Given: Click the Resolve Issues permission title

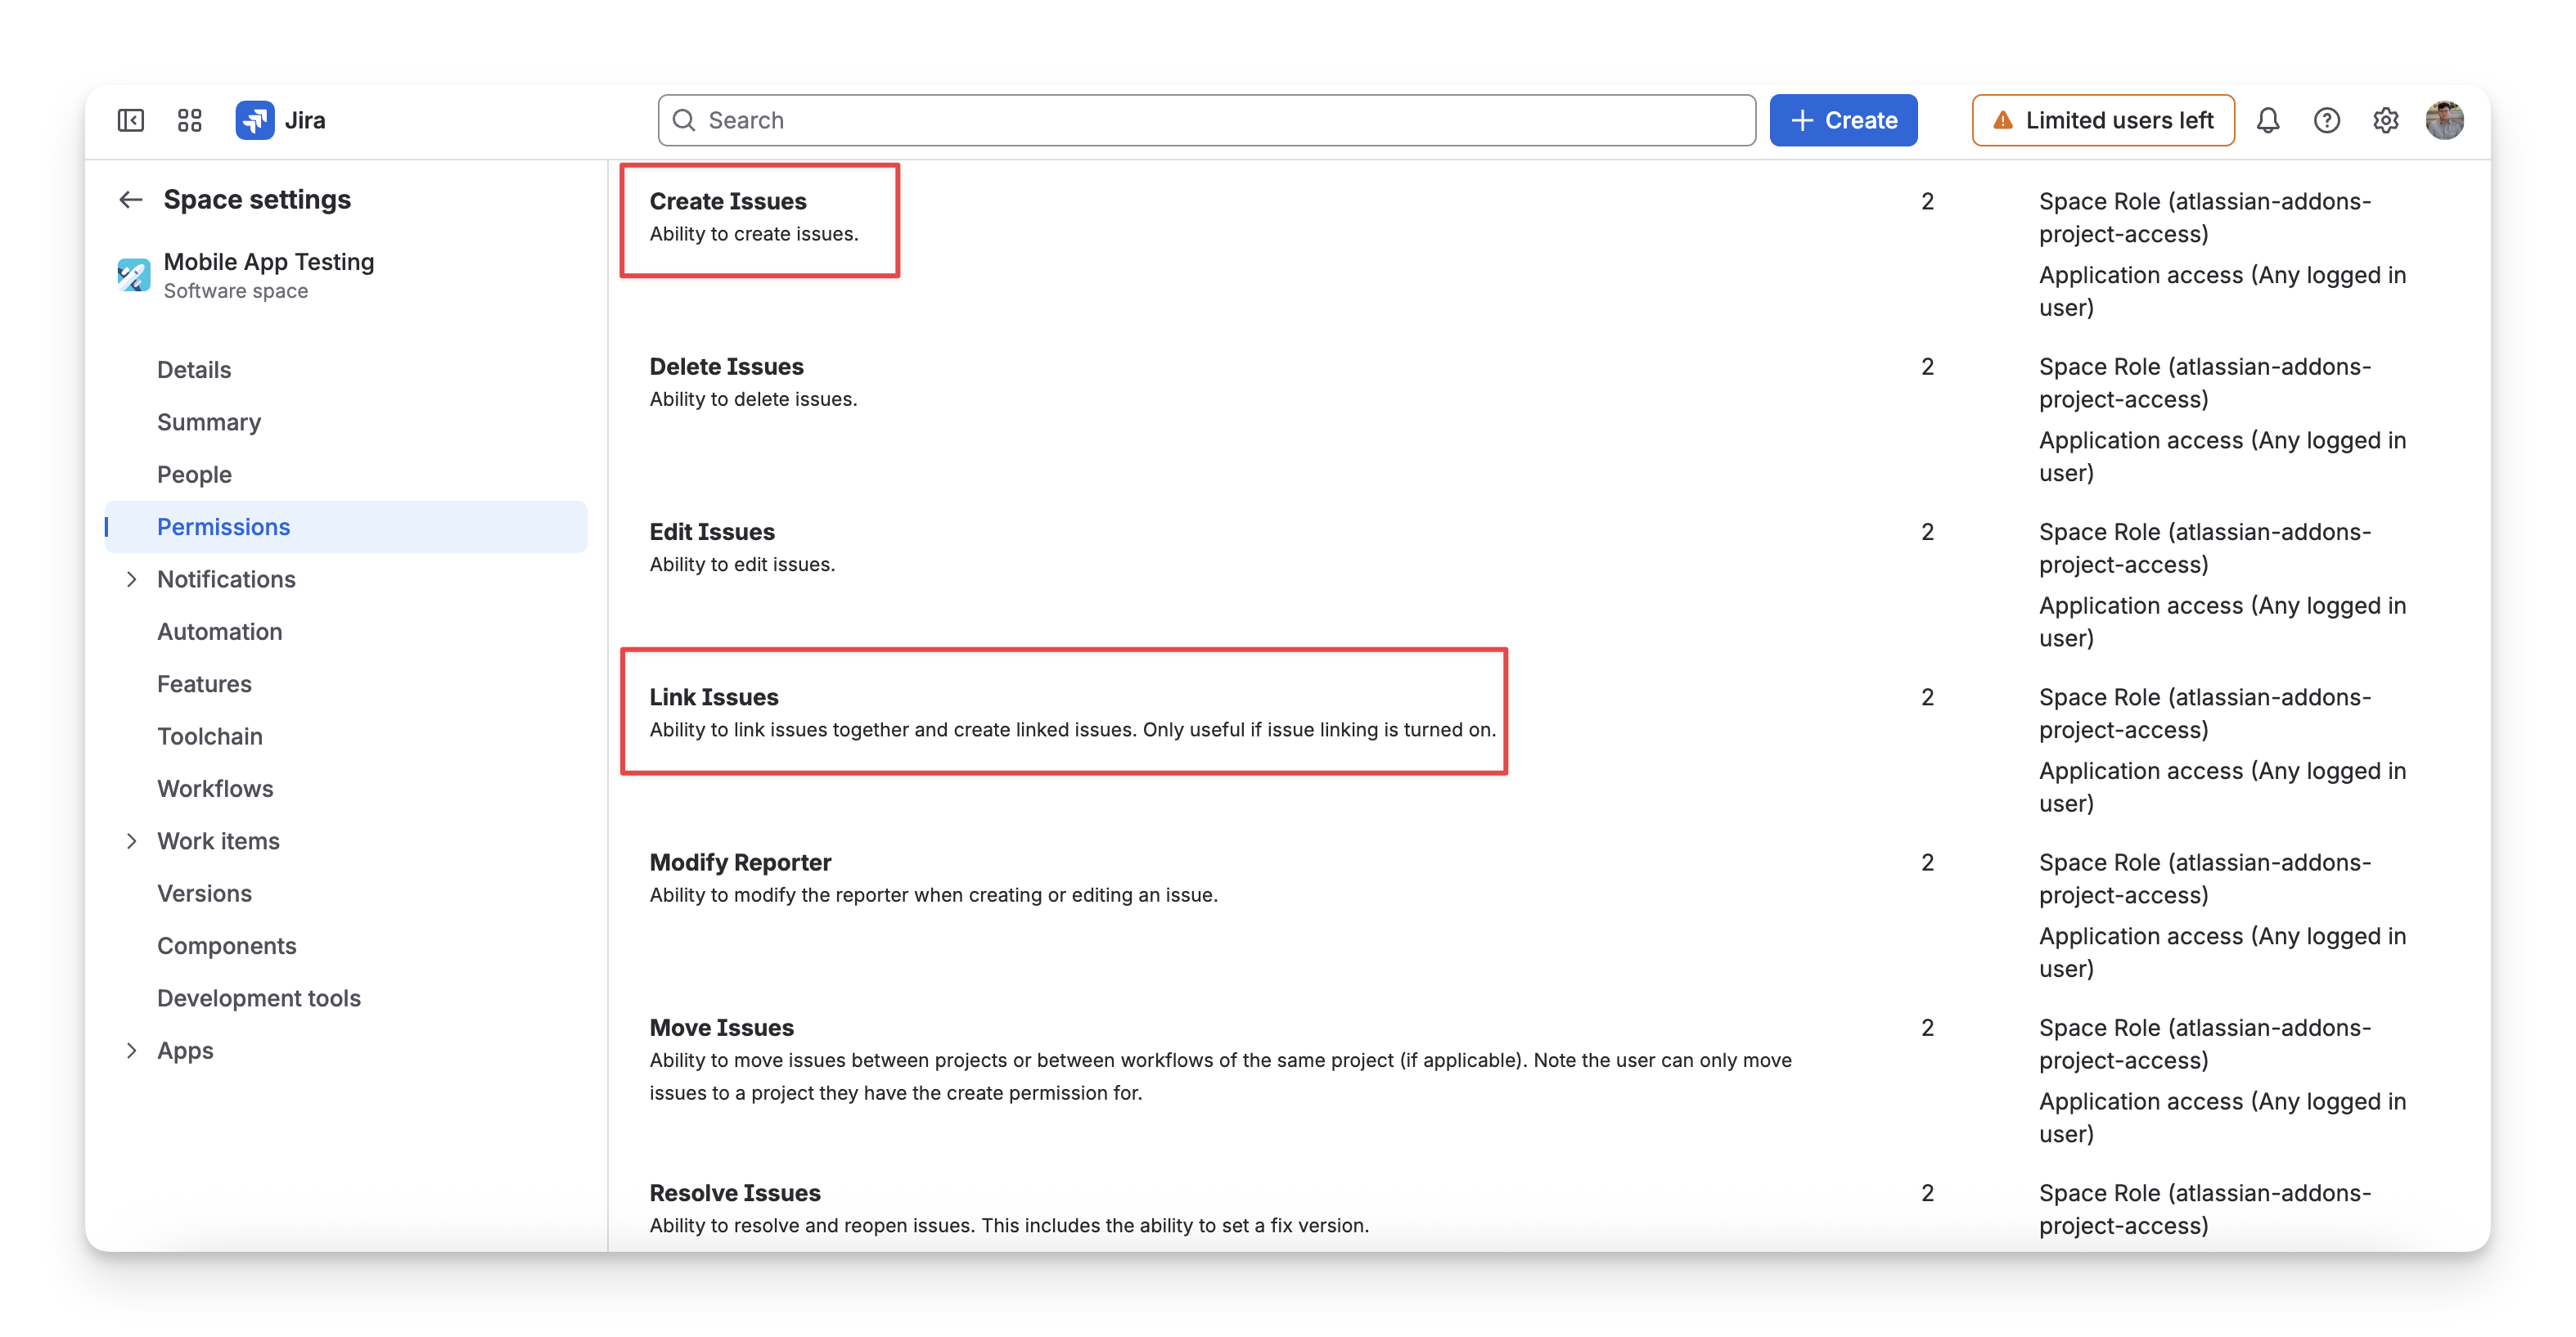Looking at the screenshot, I should click(735, 1193).
